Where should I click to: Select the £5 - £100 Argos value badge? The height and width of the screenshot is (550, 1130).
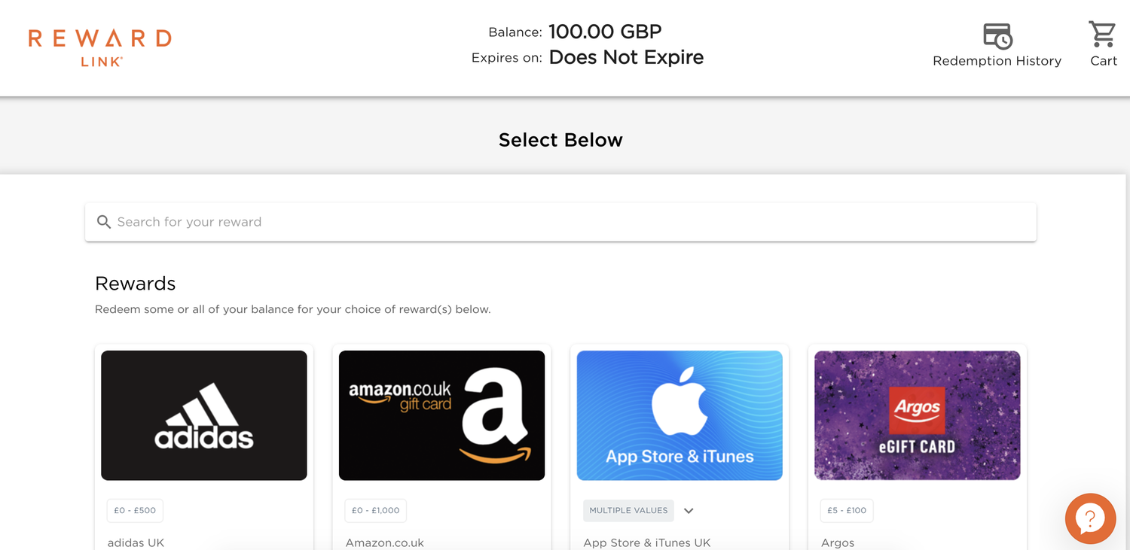(x=846, y=510)
